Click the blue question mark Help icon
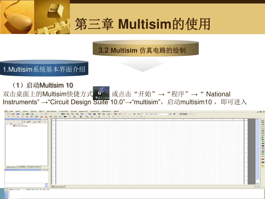Image resolution: width=265 pixels, height=199 pixels. (174, 114)
